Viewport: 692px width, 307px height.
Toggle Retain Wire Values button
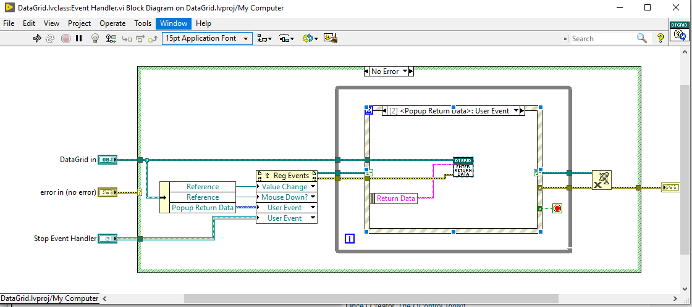pyautogui.click(x=111, y=38)
